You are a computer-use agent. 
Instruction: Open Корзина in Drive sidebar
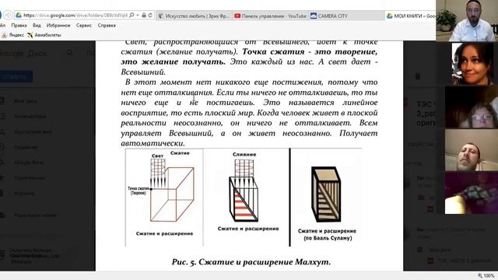tap(24, 193)
